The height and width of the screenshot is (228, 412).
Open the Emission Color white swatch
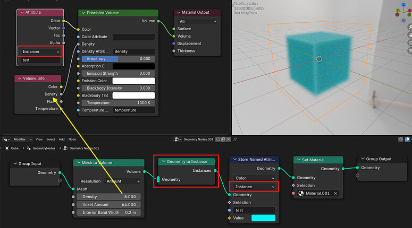[133, 81]
